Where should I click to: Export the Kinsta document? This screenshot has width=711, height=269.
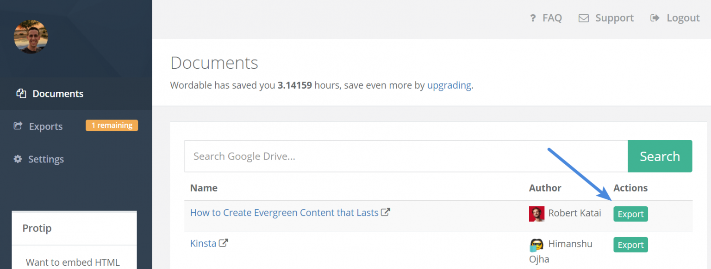pyautogui.click(x=630, y=245)
